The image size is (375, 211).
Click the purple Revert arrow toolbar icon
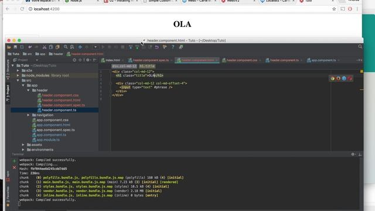(156, 47)
